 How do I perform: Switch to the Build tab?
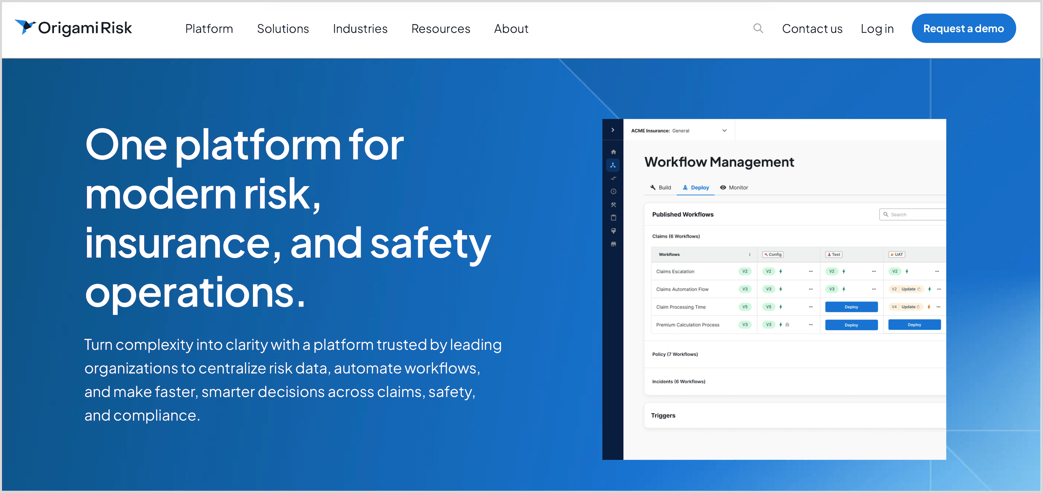[661, 188]
